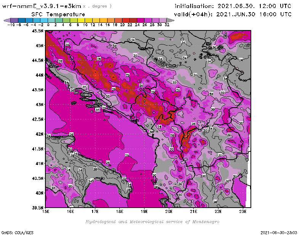This screenshot has width=305, height=235.
Task: Click the yellow swatch between 8 and 10
Action: (x=81, y=21)
